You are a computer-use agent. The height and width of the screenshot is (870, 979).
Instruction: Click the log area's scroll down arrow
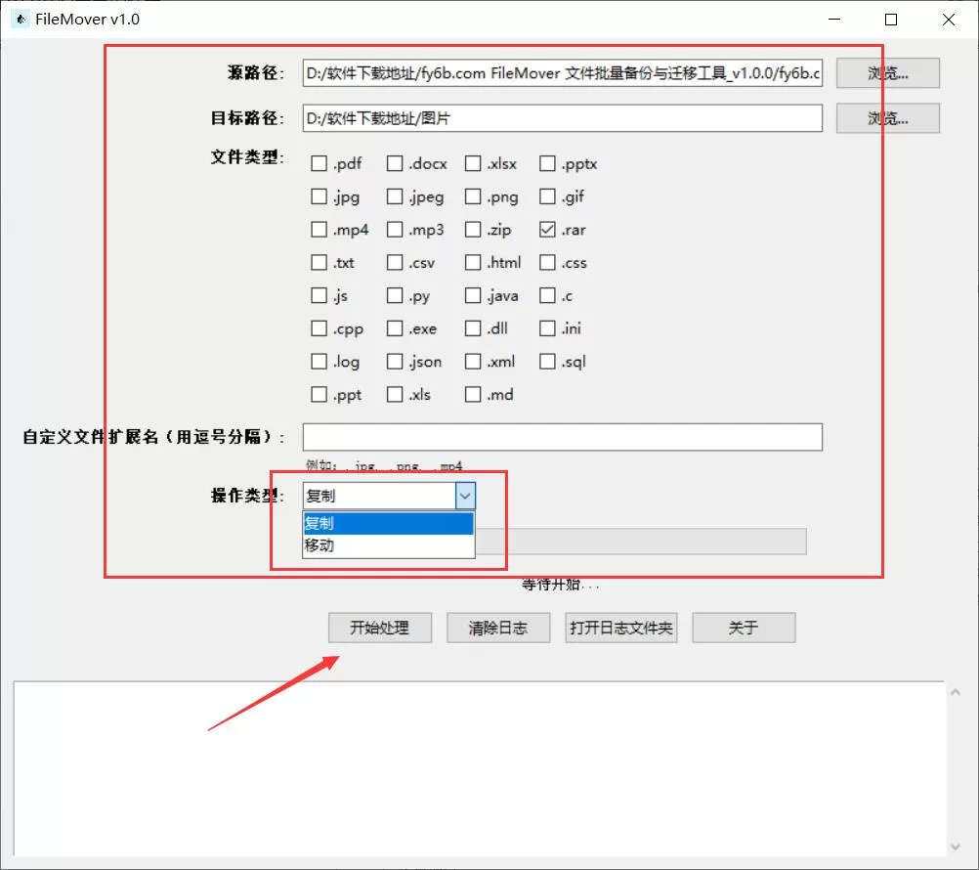coord(956,847)
